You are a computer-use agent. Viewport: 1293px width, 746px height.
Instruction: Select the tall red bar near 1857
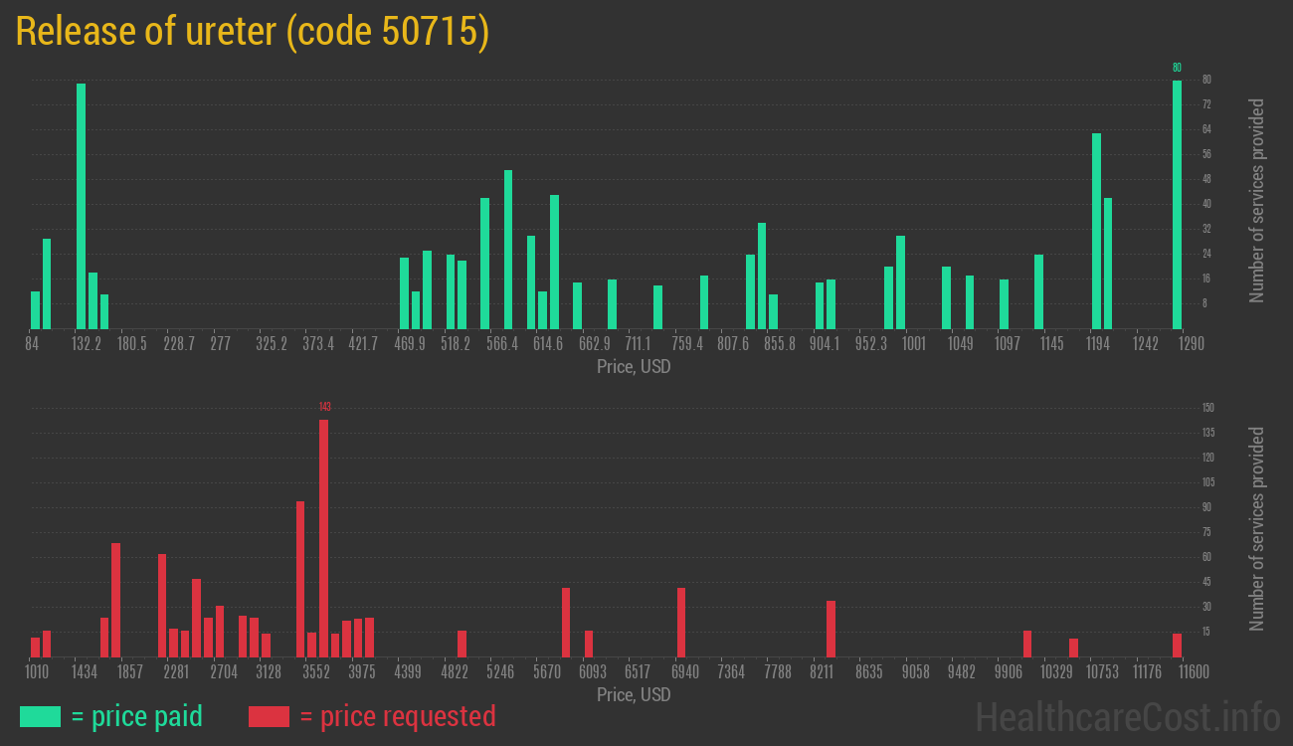(115, 600)
